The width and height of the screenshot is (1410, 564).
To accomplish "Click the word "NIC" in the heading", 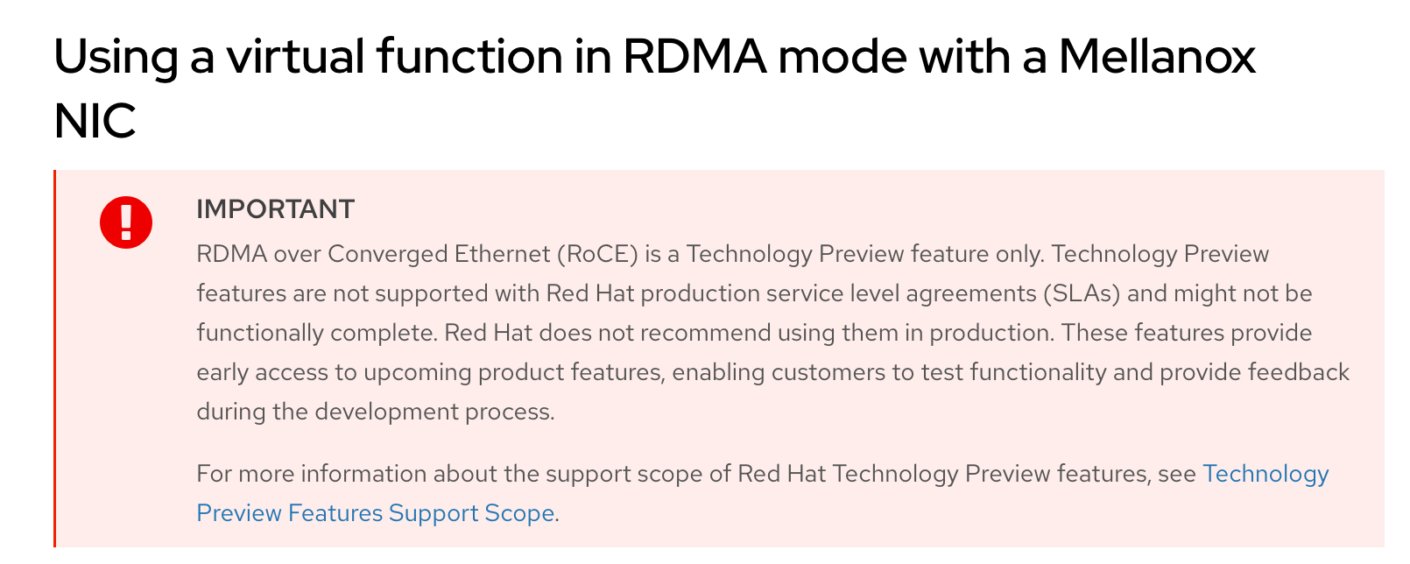I will coord(95,121).
